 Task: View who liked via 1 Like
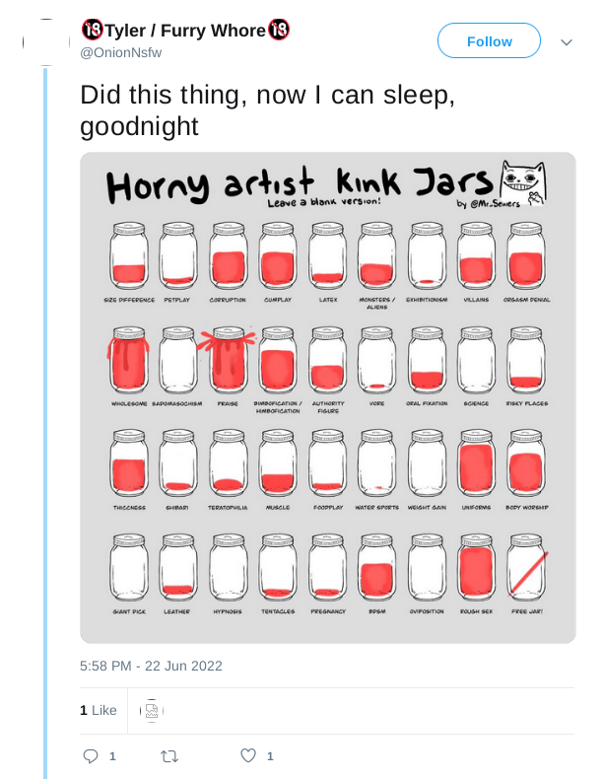point(99,710)
